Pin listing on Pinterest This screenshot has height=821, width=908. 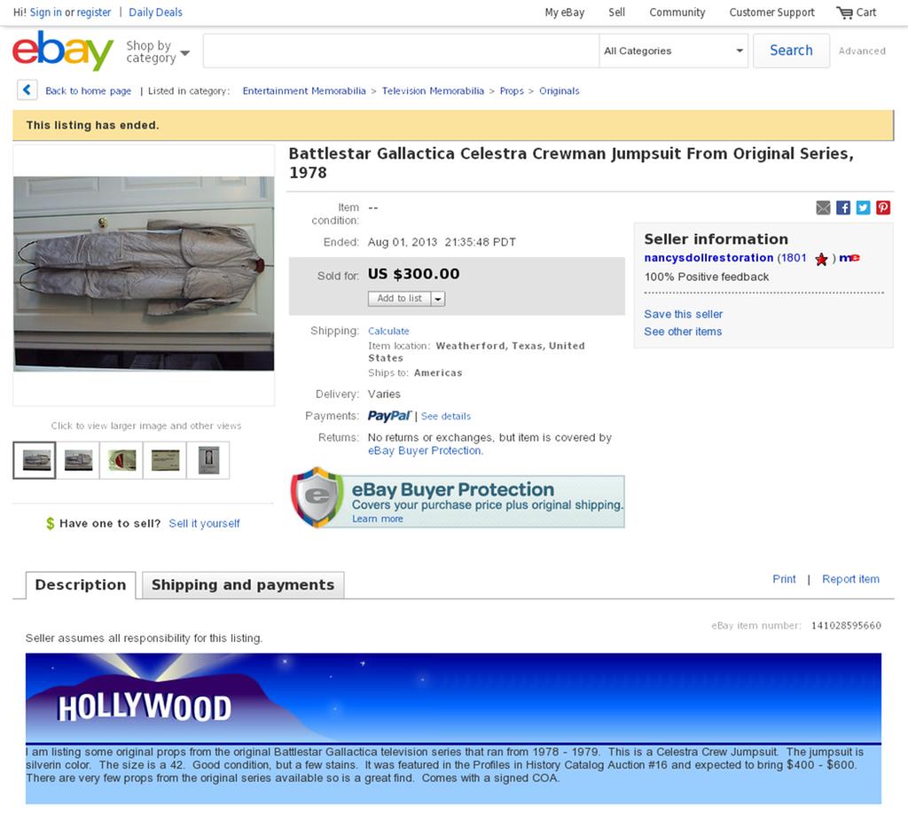pyautogui.click(x=883, y=207)
